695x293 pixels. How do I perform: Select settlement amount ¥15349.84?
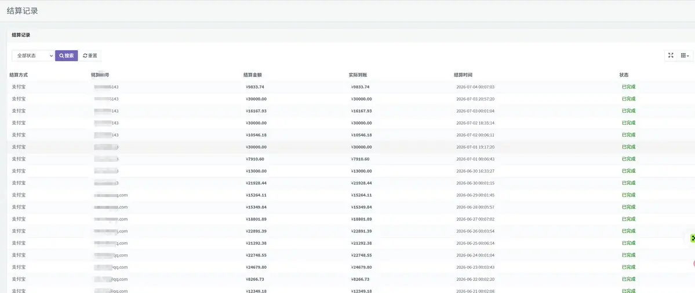click(256, 207)
